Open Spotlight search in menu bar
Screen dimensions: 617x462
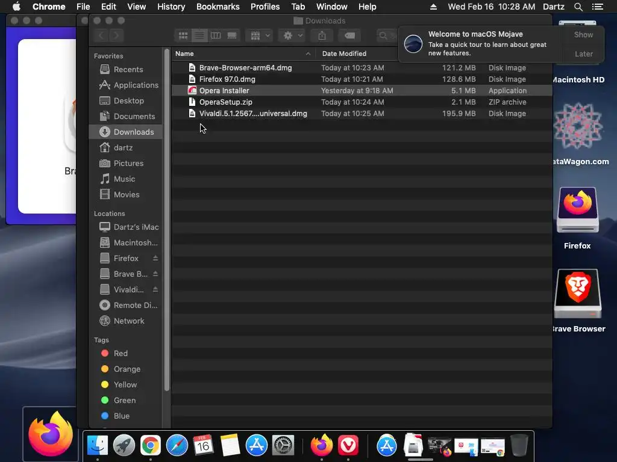tap(578, 7)
